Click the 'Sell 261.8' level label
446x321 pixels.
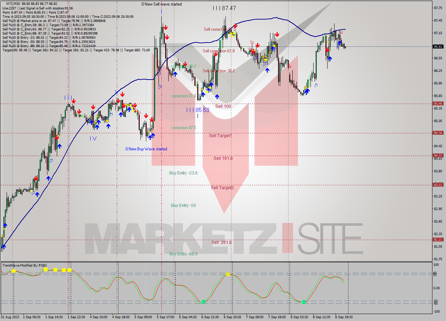221,242
